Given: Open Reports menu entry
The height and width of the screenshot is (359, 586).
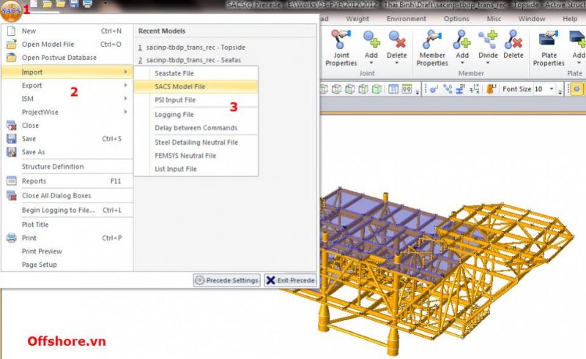Looking at the screenshot, I should point(67,181).
